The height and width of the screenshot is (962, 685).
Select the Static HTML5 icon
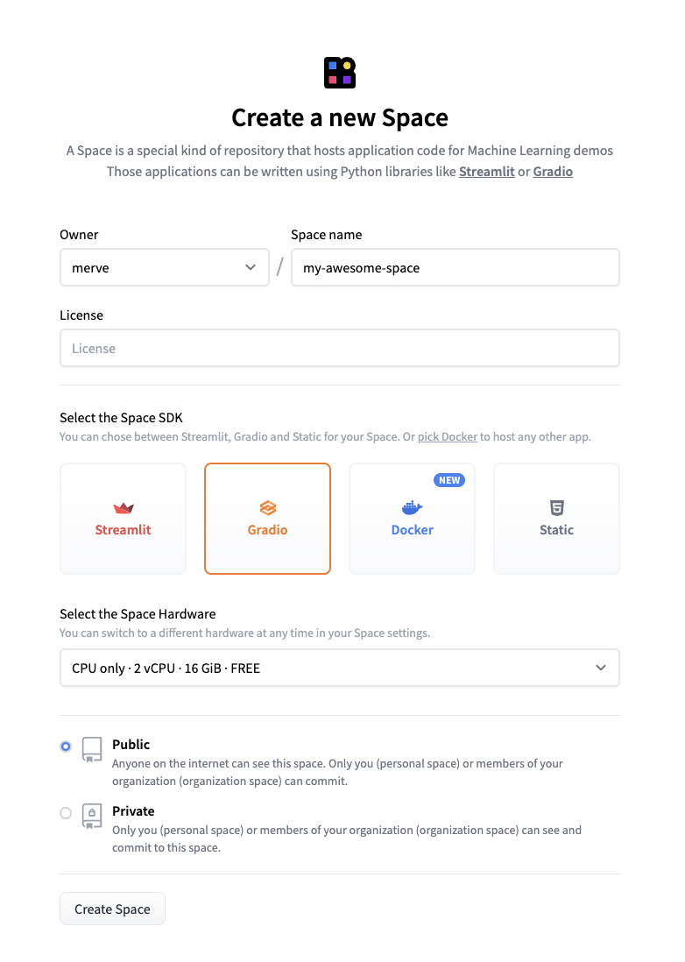556,507
